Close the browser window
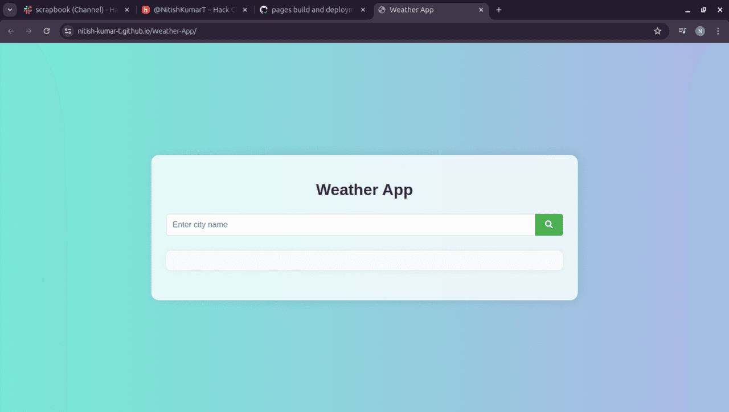 [719, 10]
